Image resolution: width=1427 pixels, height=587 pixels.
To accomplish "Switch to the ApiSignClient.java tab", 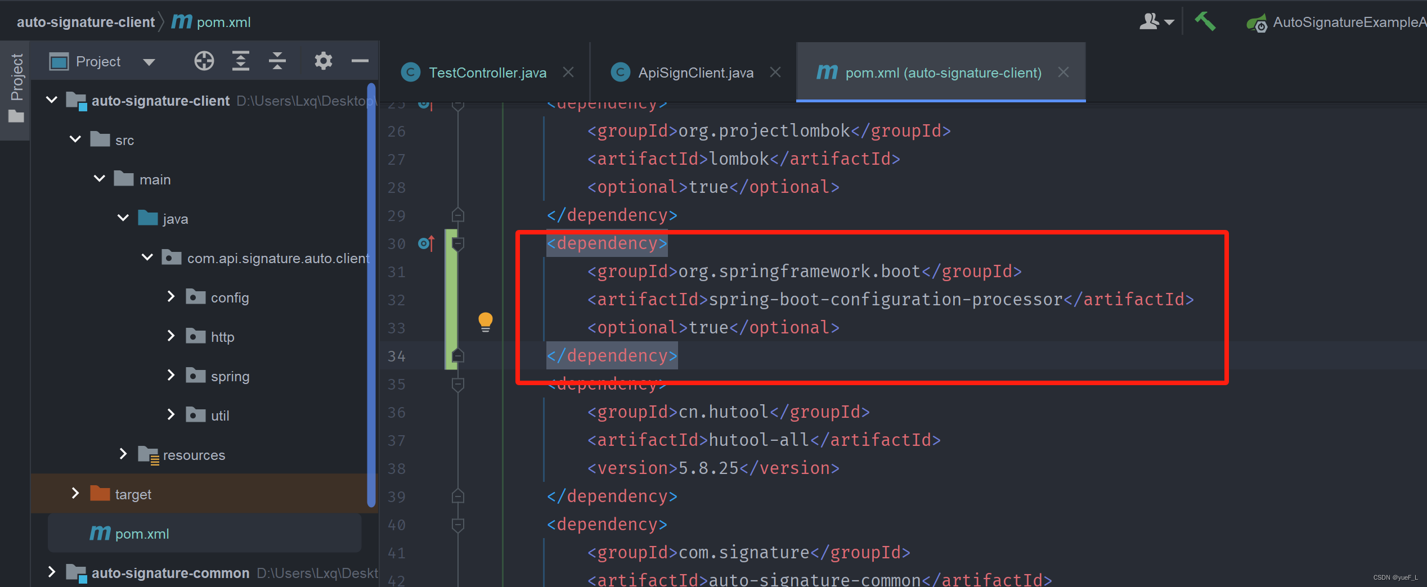I will [x=695, y=72].
